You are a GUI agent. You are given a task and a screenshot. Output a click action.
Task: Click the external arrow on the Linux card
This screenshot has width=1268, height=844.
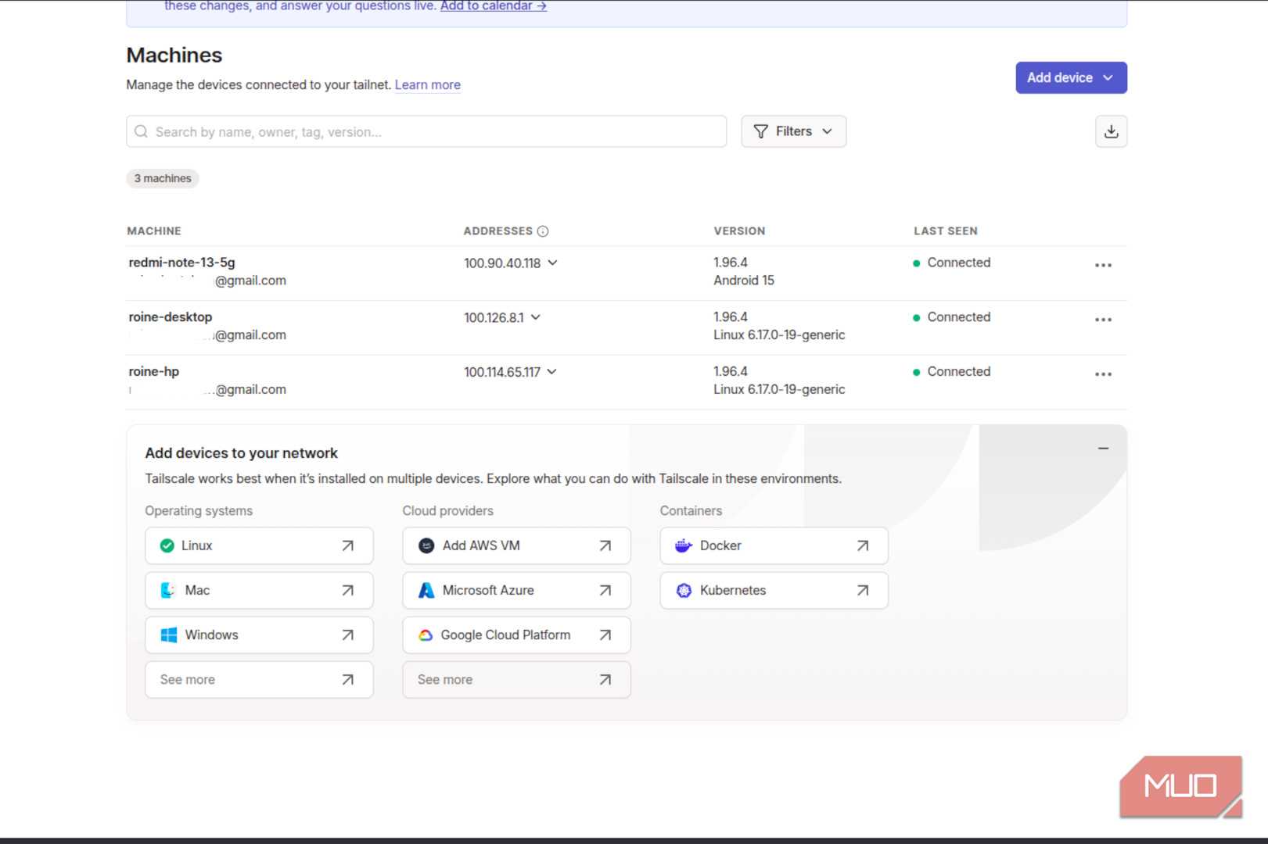(348, 545)
